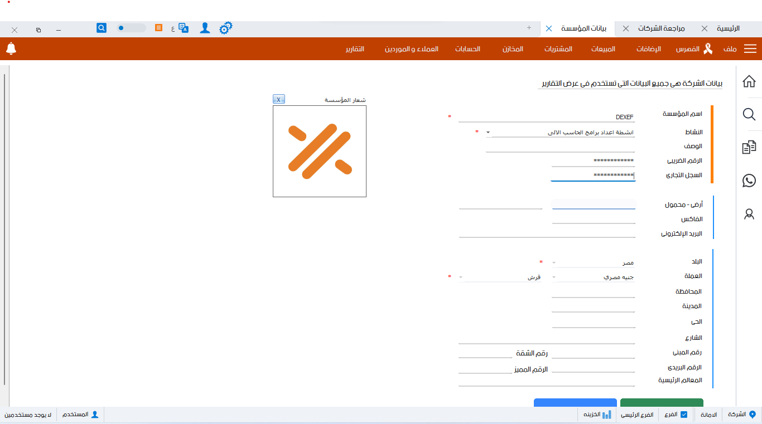Open the magnifier search in the right sidebar
This screenshot has width=762, height=424.
[749, 114]
